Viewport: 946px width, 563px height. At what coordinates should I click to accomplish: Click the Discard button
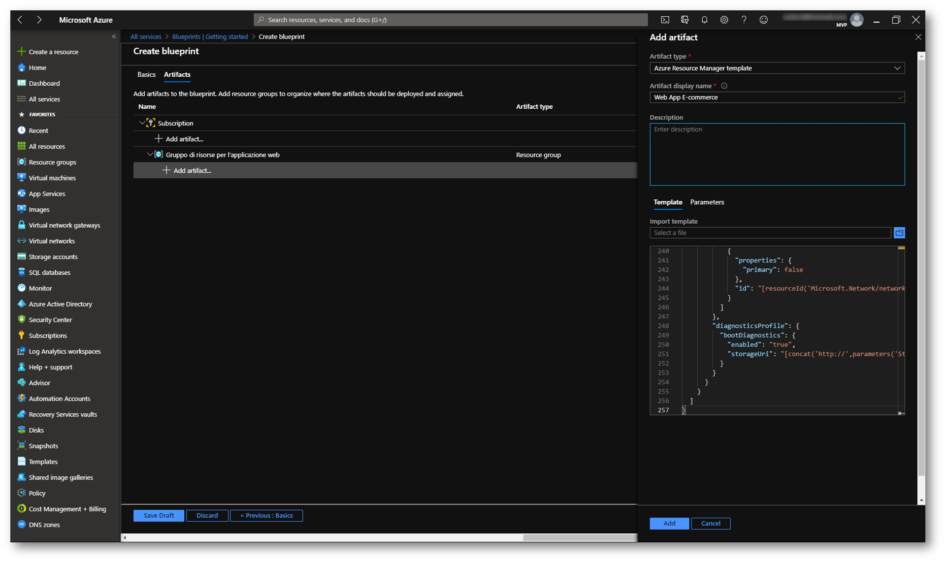tap(207, 515)
